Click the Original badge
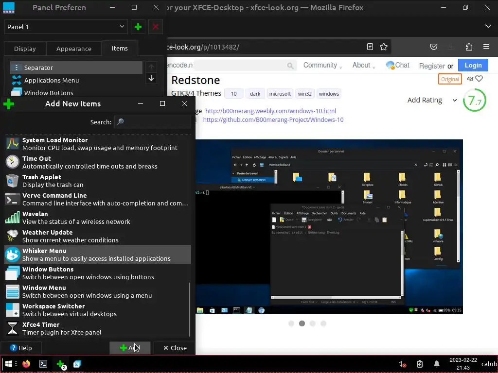Screen dimensions: 498x373 (x=450, y=79)
